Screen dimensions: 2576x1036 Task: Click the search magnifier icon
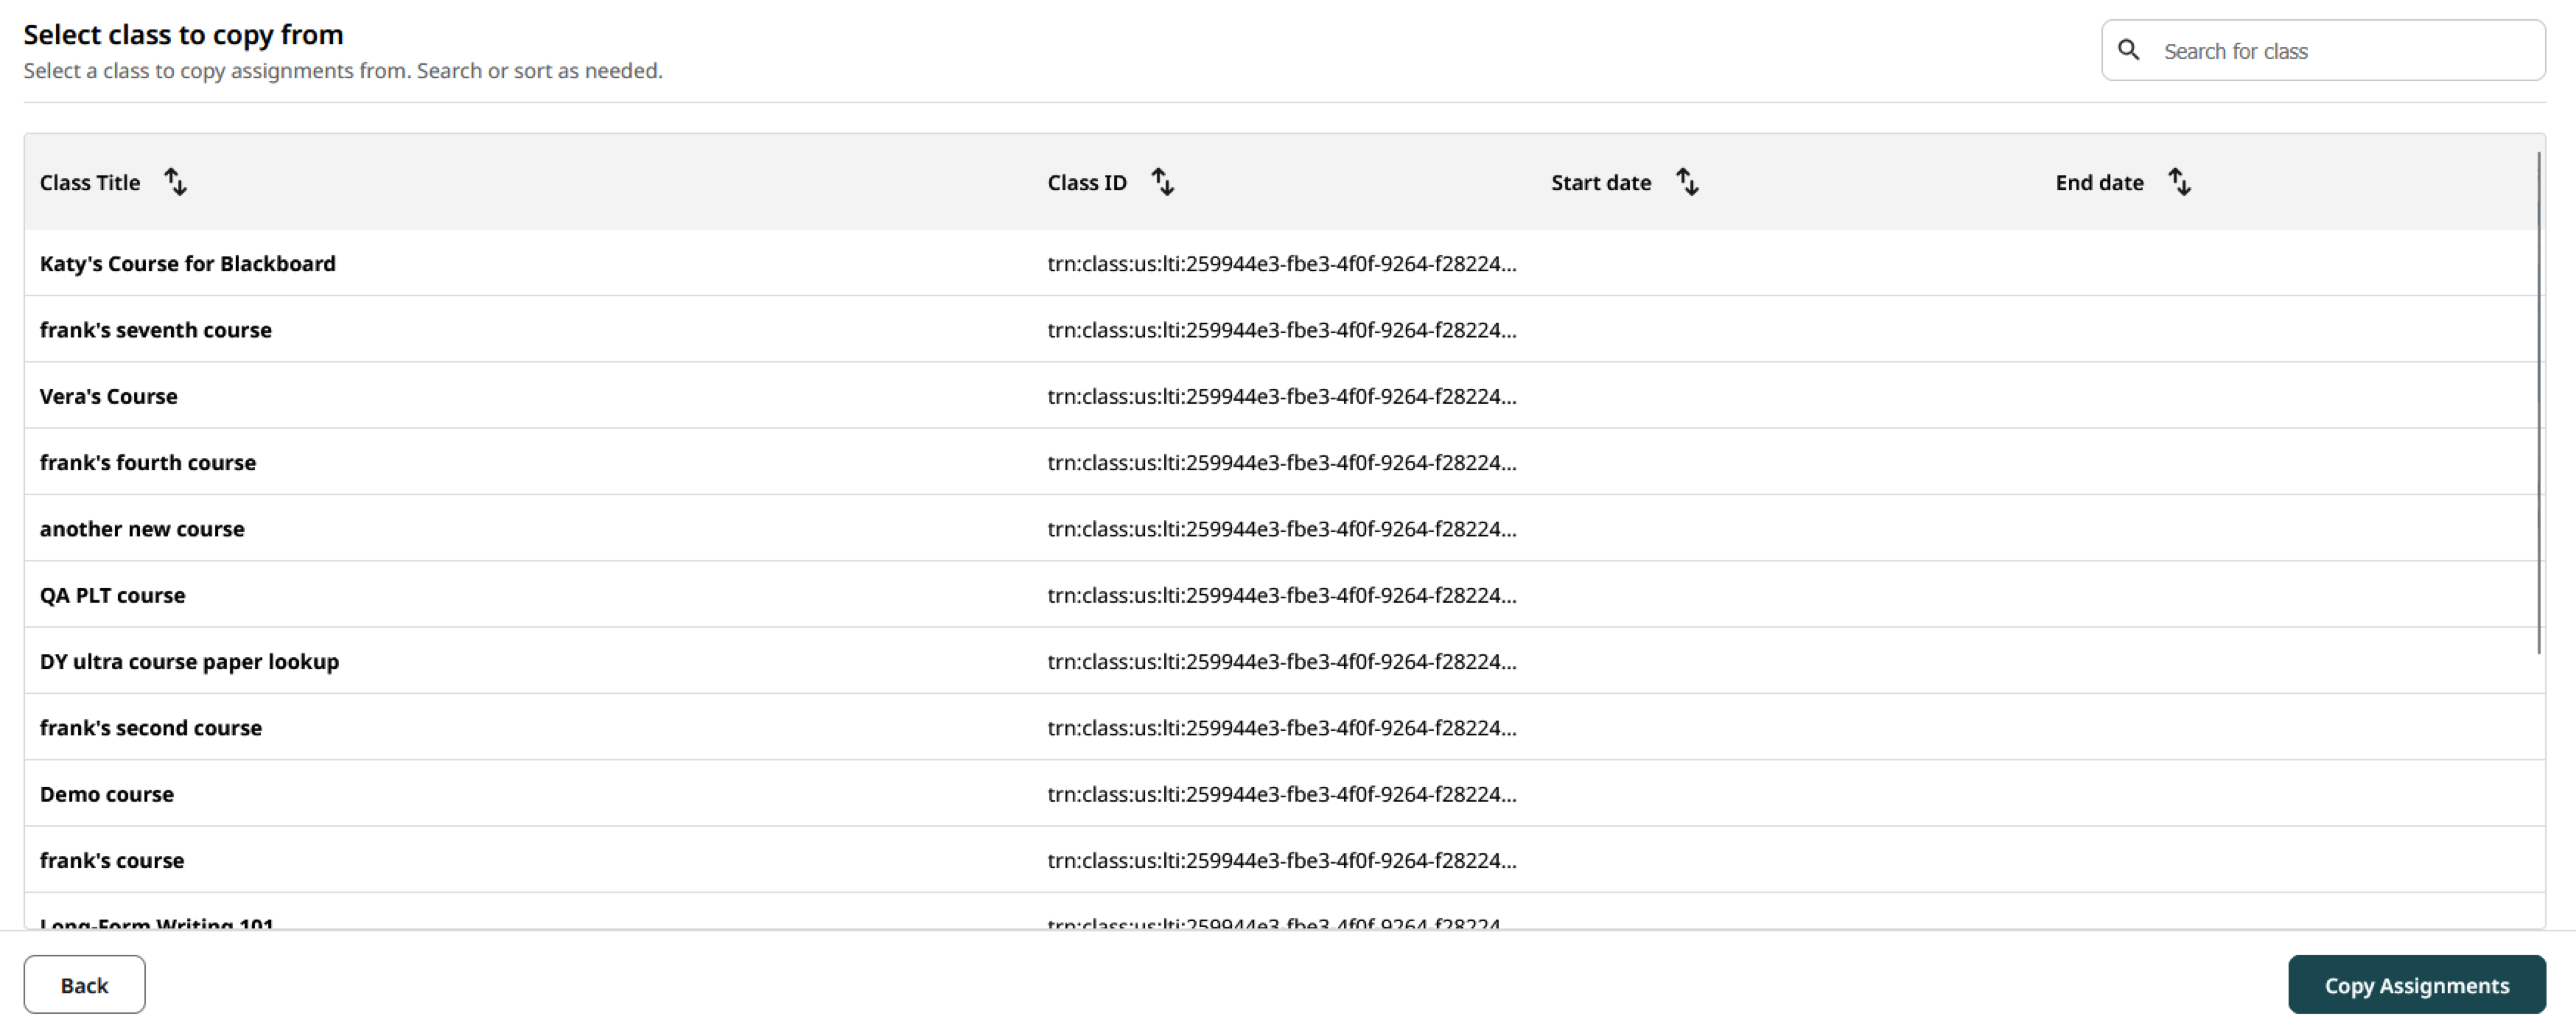coord(2130,49)
